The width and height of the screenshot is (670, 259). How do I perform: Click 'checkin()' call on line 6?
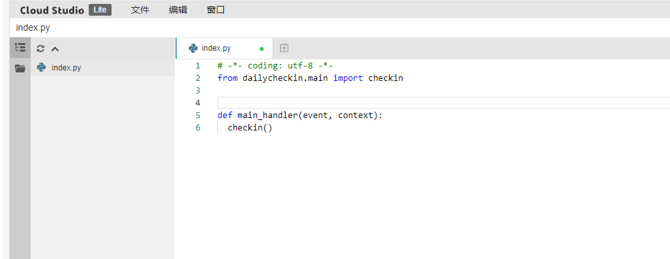coord(250,128)
